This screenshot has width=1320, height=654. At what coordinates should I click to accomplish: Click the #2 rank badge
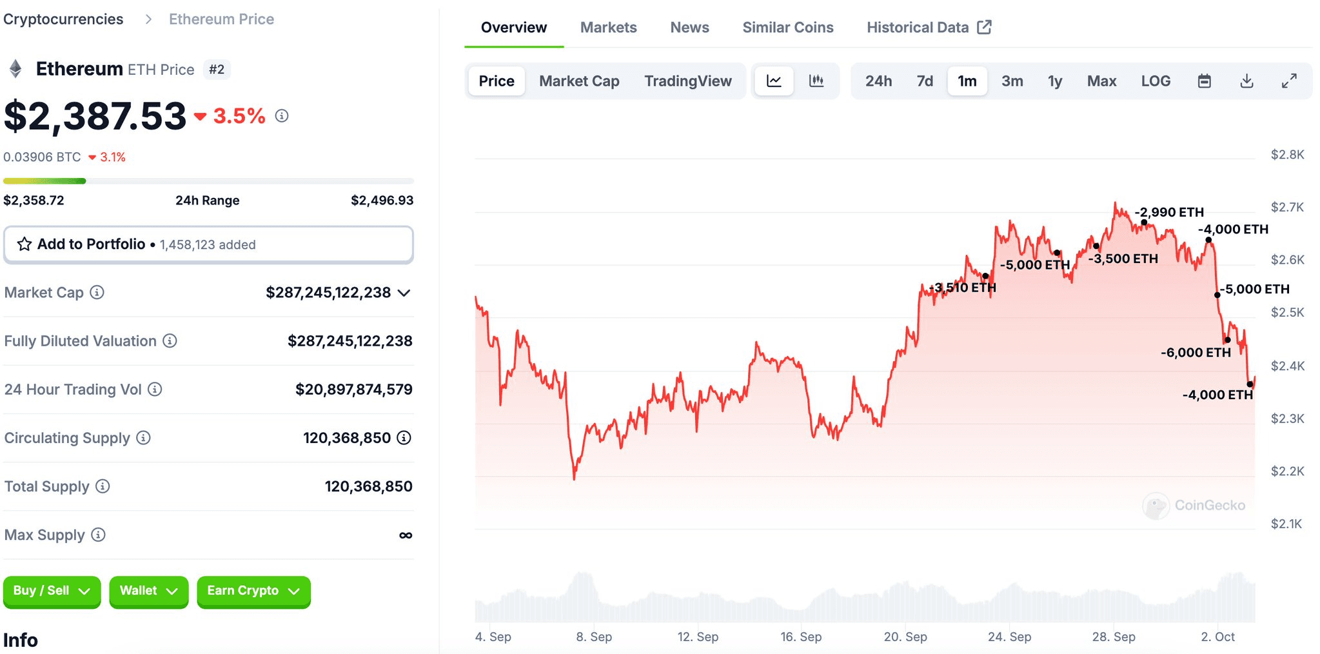tap(217, 69)
